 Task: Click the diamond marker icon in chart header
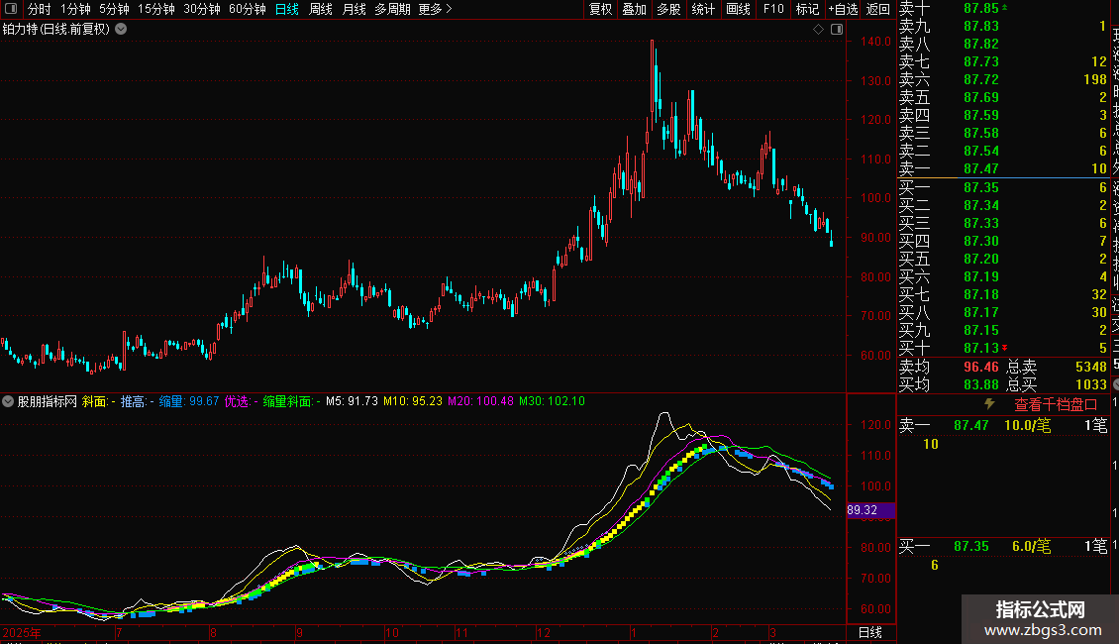click(x=819, y=30)
